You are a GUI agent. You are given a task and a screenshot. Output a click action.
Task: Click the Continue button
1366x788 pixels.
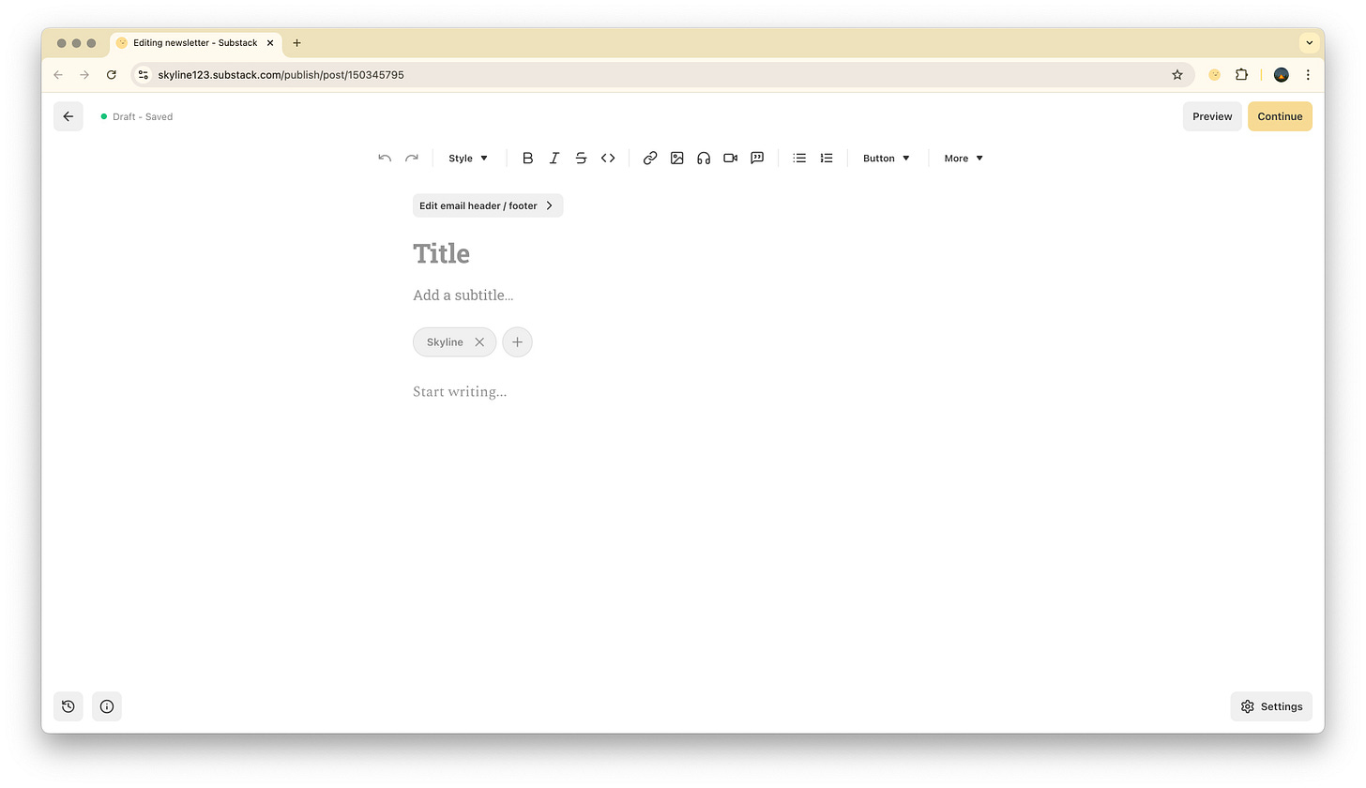[1280, 116]
